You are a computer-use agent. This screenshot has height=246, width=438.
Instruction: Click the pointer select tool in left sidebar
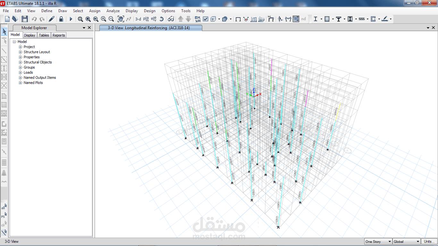click(4, 32)
